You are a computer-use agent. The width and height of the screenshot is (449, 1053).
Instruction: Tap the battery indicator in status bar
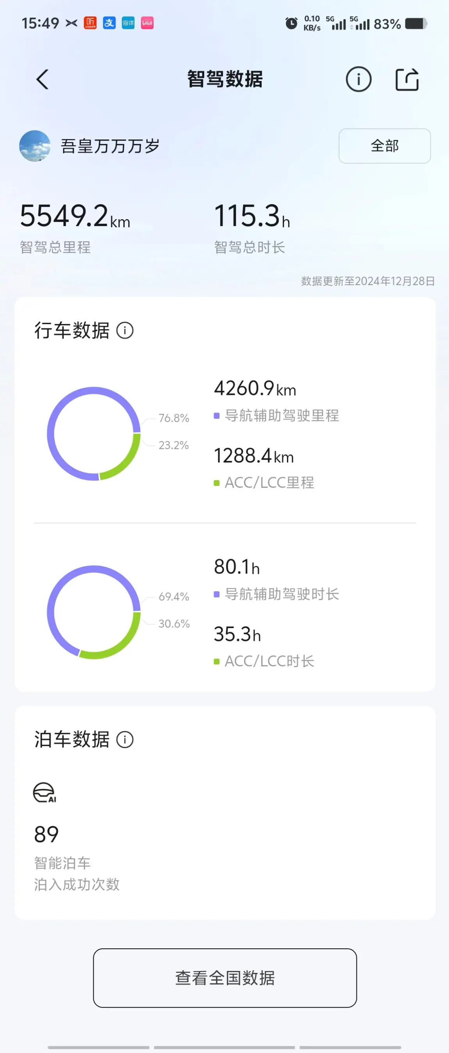pyautogui.click(x=416, y=24)
